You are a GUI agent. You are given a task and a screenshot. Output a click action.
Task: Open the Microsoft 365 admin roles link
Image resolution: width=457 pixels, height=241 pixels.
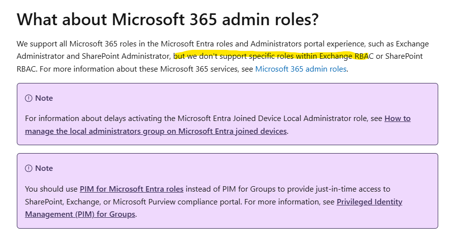pos(301,69)
